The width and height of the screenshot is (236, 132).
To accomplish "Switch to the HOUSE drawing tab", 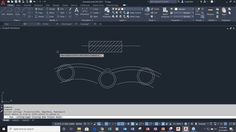I will tap(45, 24).
